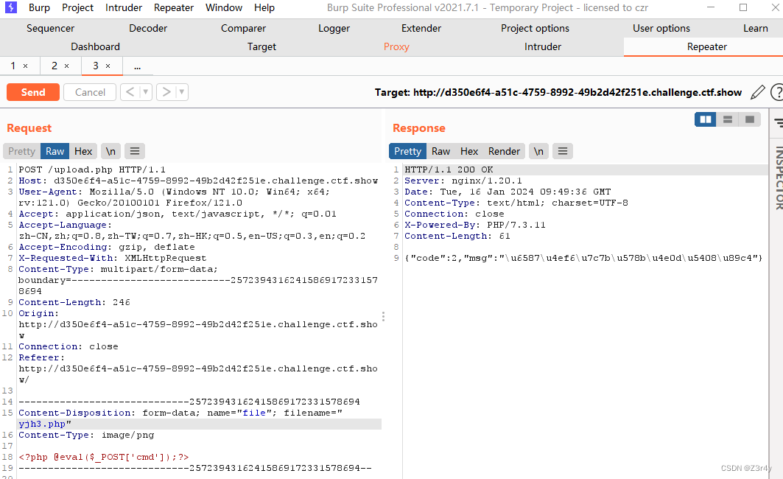The height and width of the screenshot is (479, 783).
Task: Switch to Logger tab
Action: click(334, 28)
